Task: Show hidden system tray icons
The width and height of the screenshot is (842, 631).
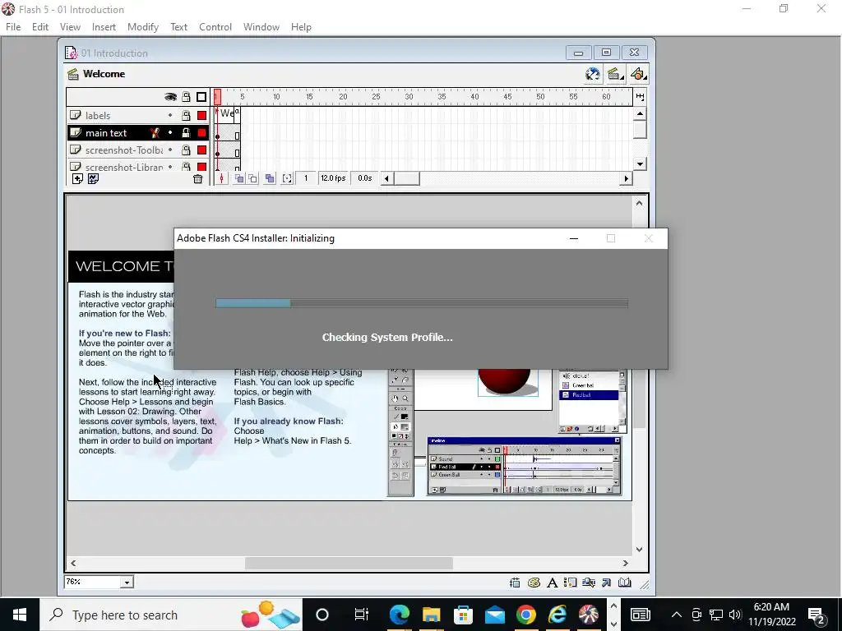Action: (677, 615)
